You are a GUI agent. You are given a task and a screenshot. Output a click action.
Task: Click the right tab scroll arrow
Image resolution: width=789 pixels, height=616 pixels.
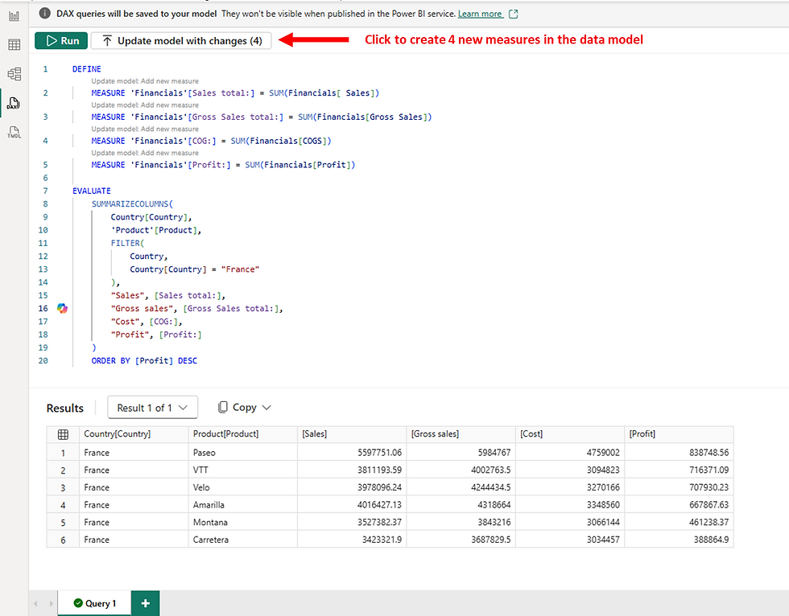click(x=52, y=603)
